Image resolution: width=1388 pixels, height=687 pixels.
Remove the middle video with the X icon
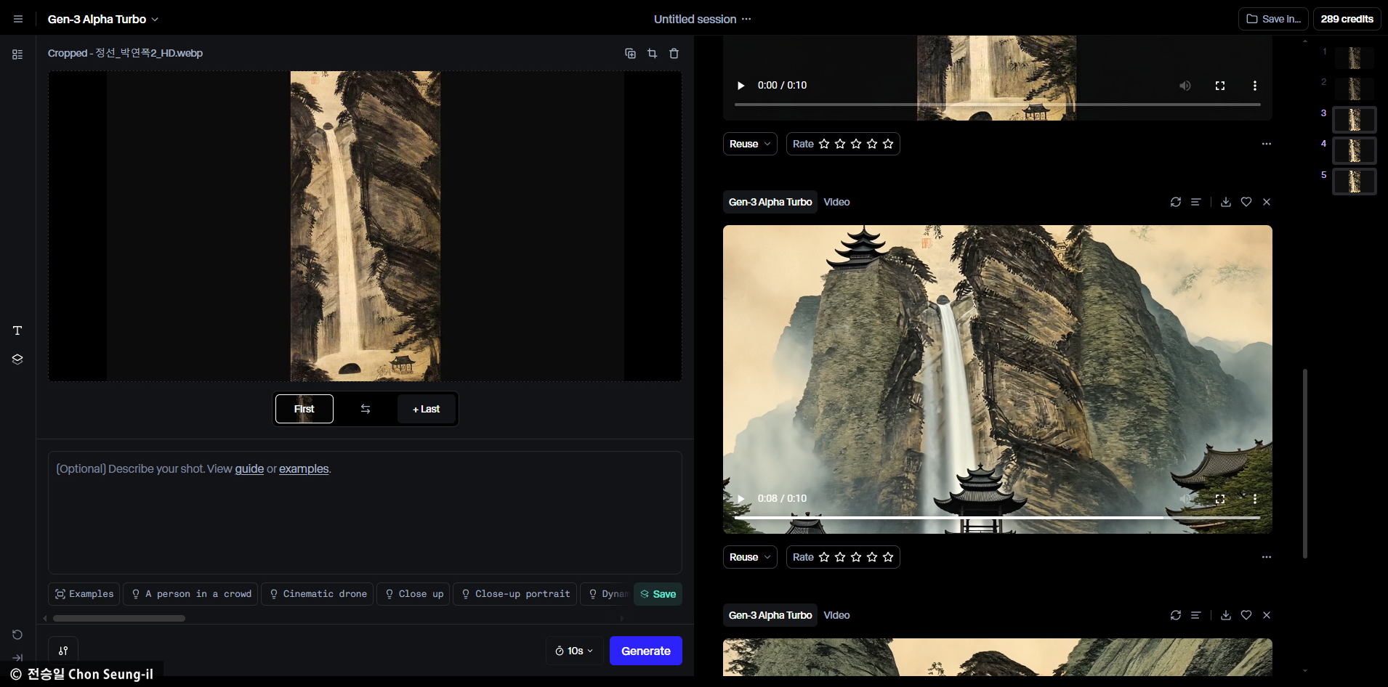point(1267,202)
